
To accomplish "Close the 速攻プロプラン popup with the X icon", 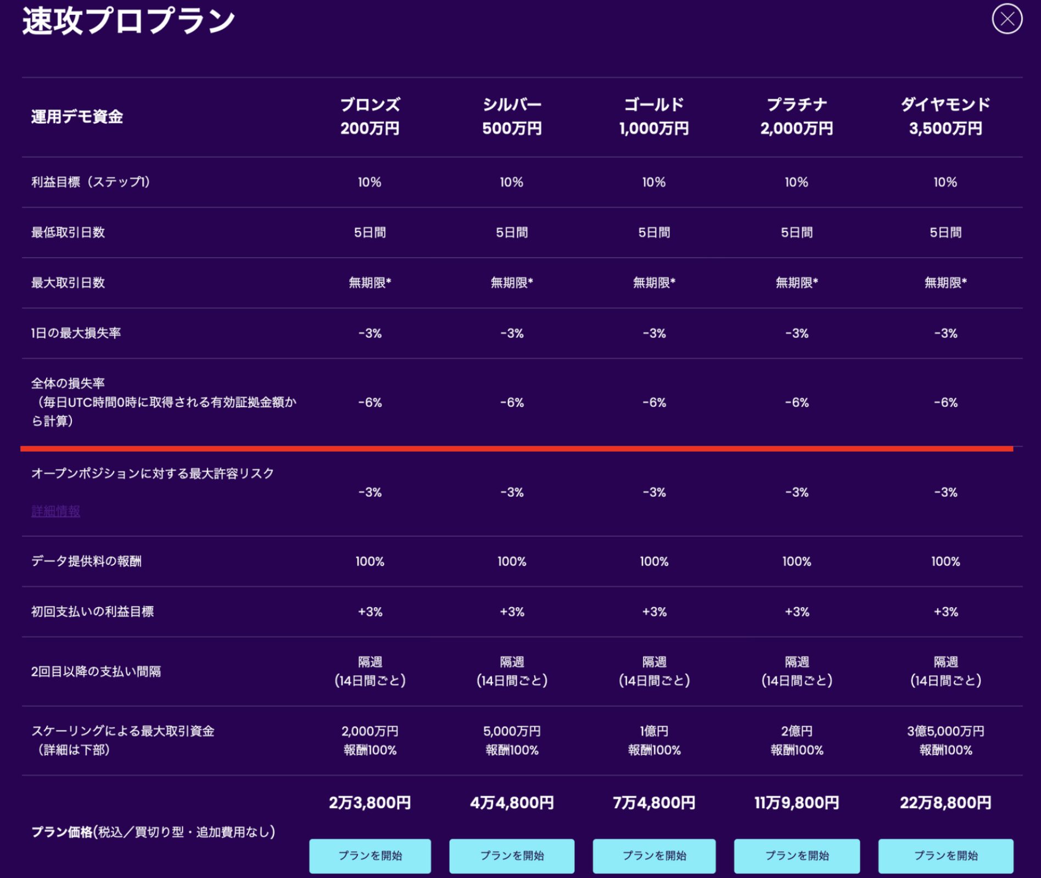I will coord(1006,19).
